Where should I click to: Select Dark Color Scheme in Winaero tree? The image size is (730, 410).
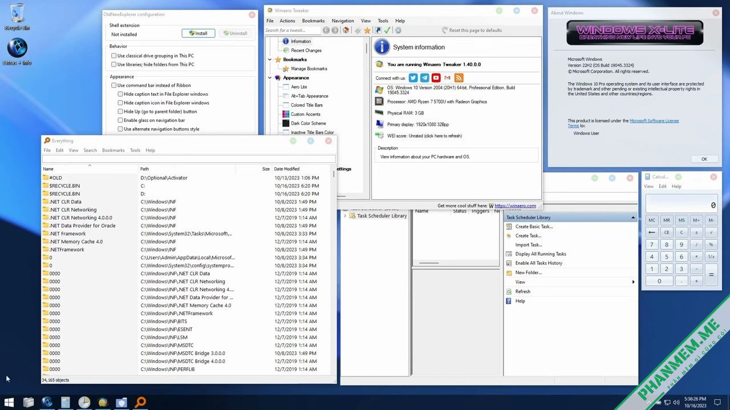point(309,124)
